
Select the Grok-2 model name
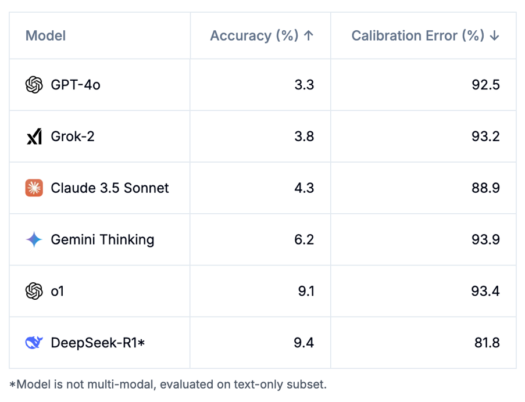pos(73,137)
